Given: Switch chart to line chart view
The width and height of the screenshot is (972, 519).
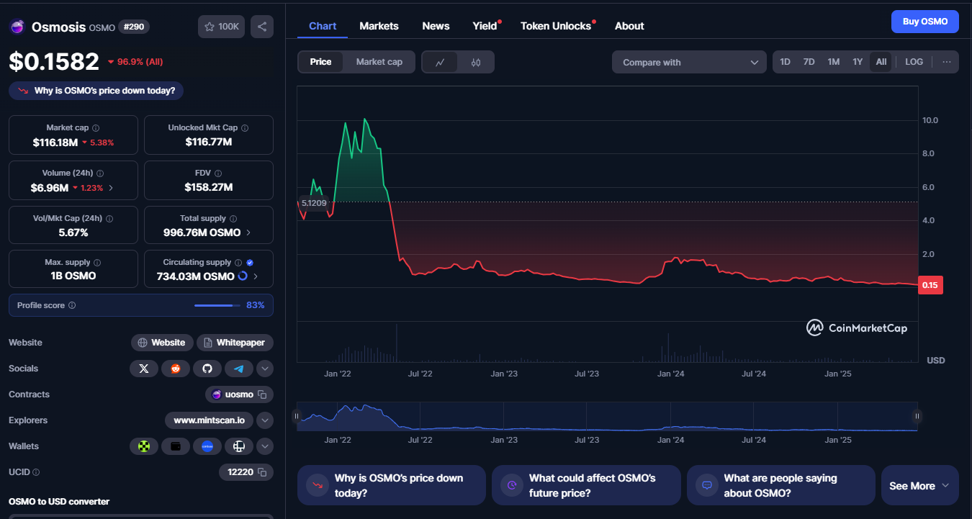Looking at the screenshot, I should [x=441, y=62].
